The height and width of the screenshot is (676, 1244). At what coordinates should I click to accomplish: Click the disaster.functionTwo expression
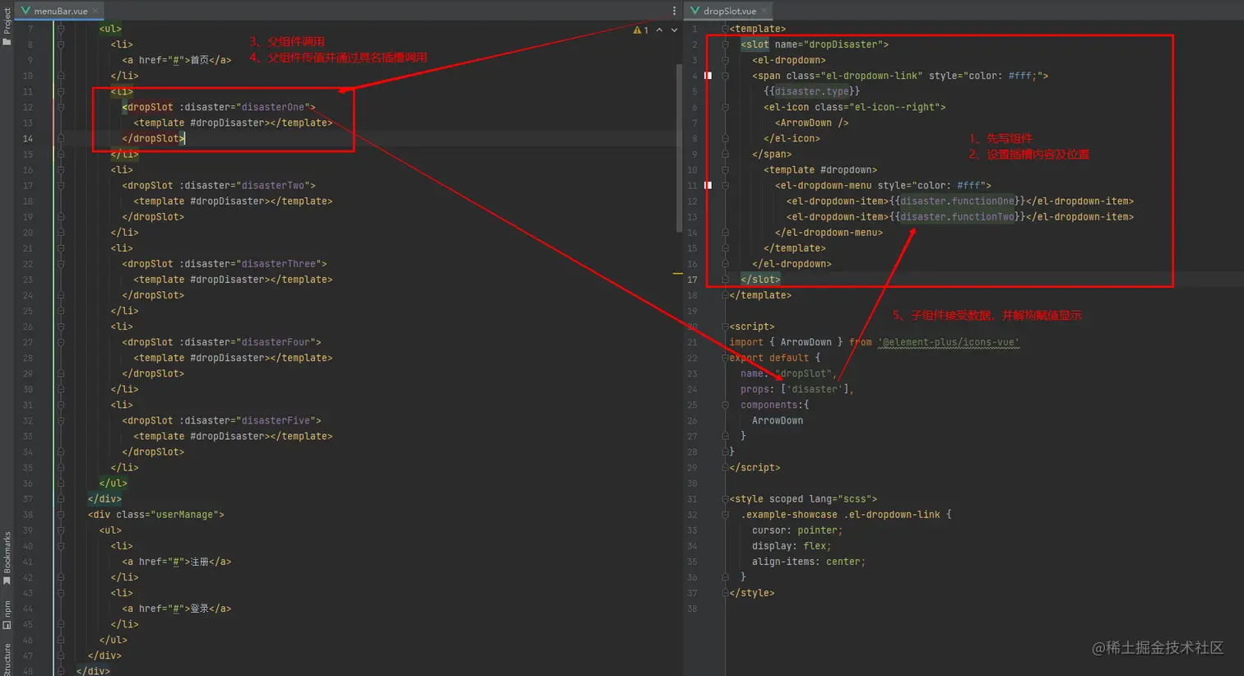click(x=958, y=217)
